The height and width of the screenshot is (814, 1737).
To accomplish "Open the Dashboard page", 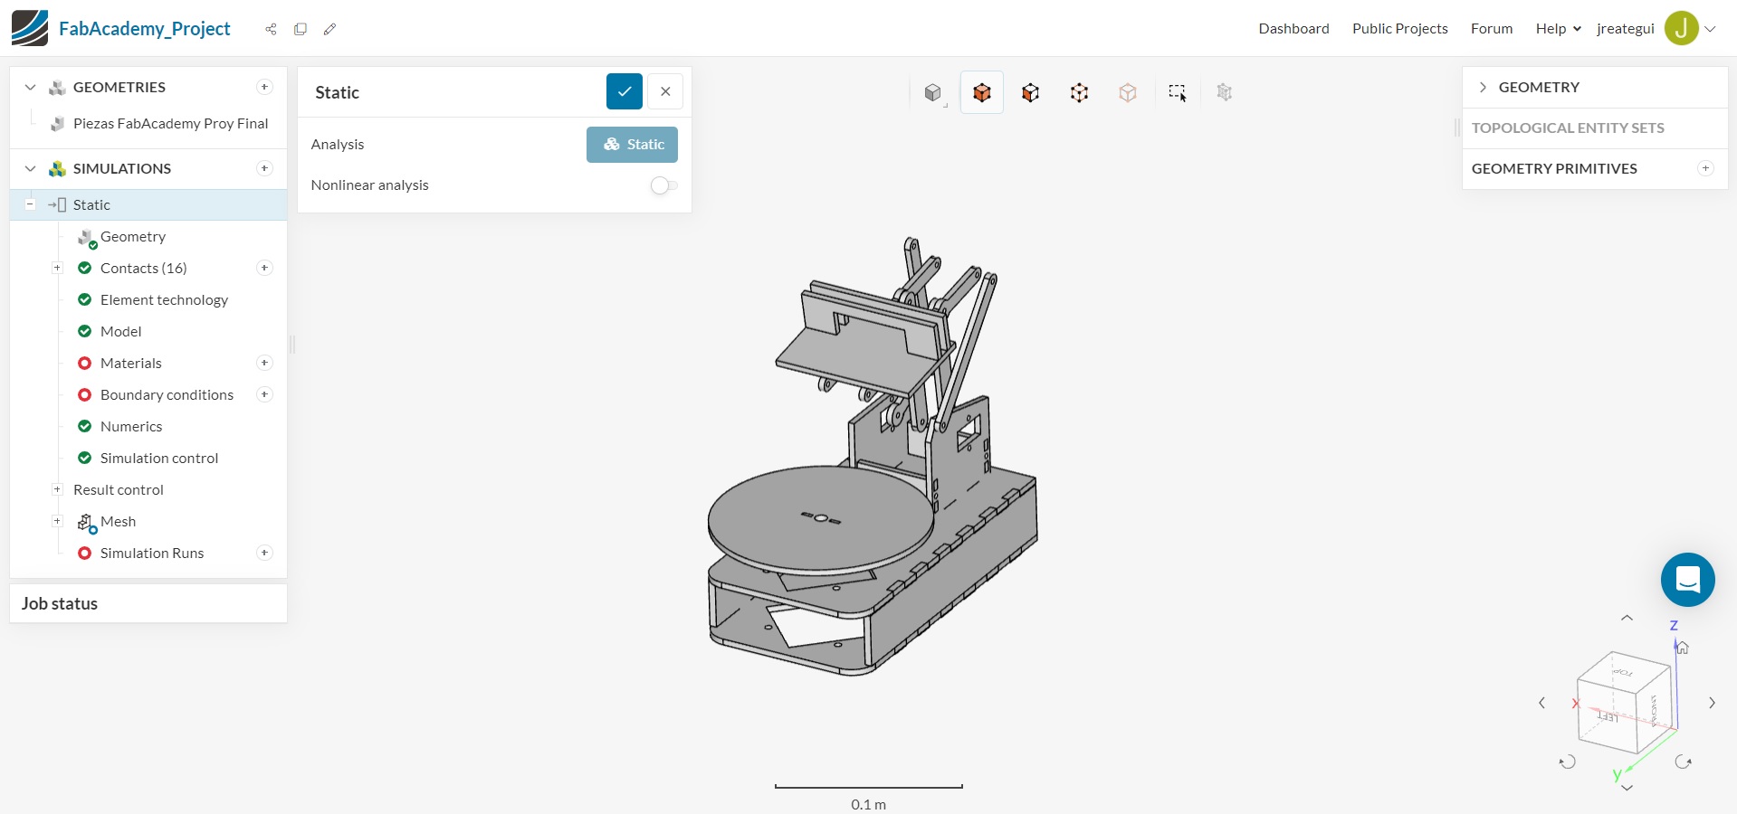I will point(1293,28).
